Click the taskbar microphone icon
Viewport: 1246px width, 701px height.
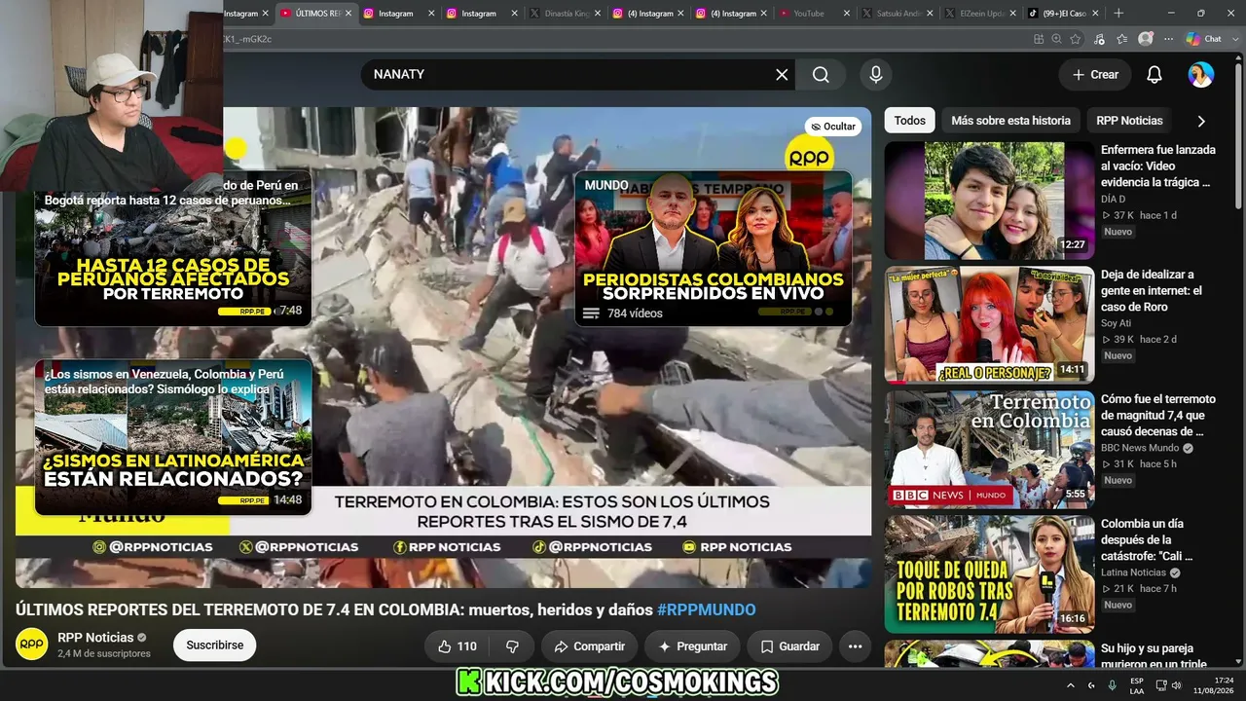coord(1112,685)
